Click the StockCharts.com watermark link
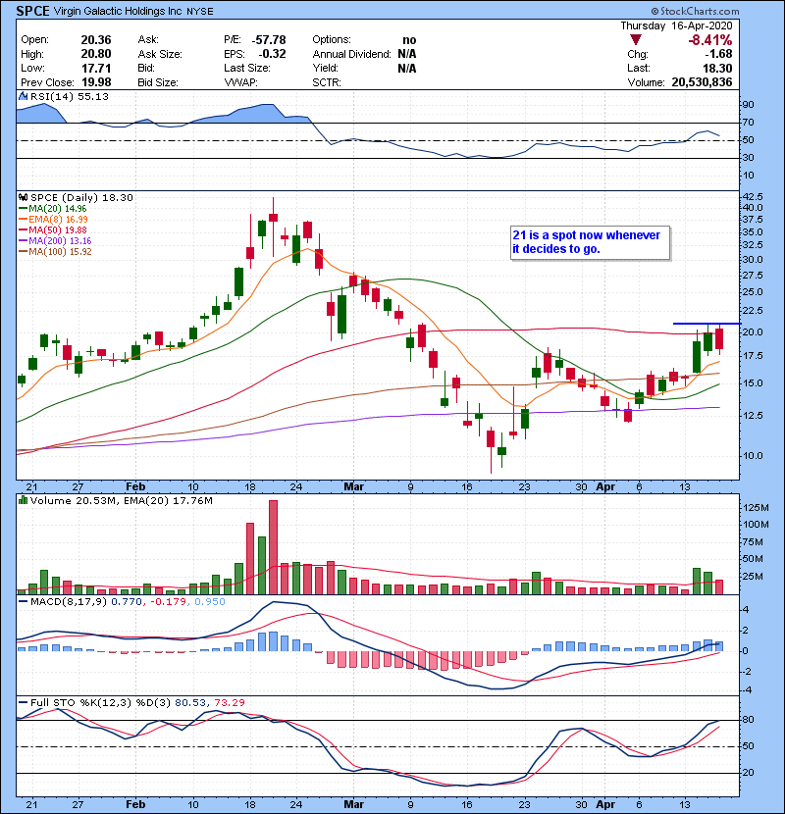Screen dimensions: 785x814 (700, 11)
